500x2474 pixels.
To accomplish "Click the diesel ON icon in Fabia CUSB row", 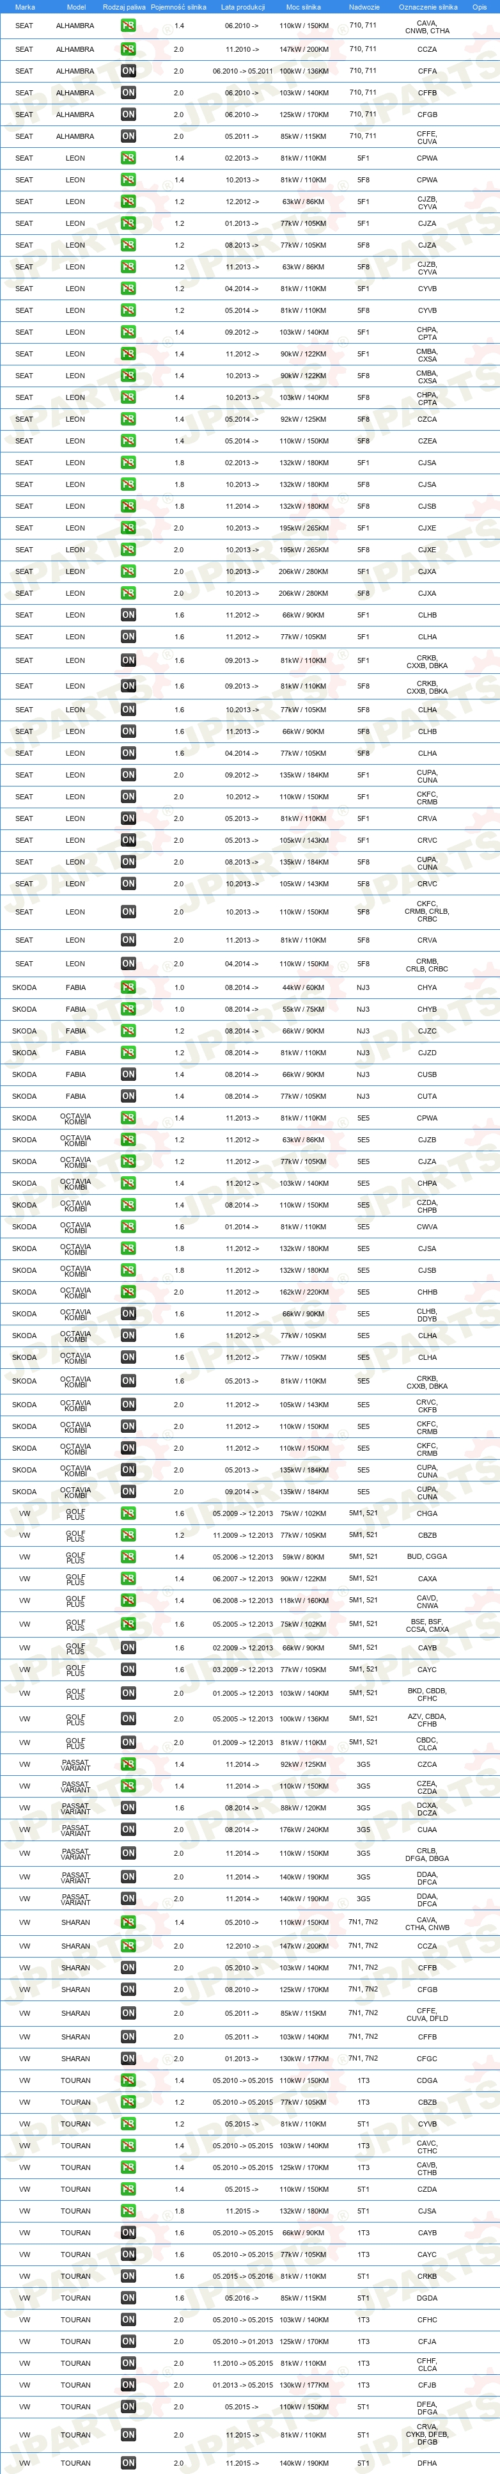I will (128, 1074).
